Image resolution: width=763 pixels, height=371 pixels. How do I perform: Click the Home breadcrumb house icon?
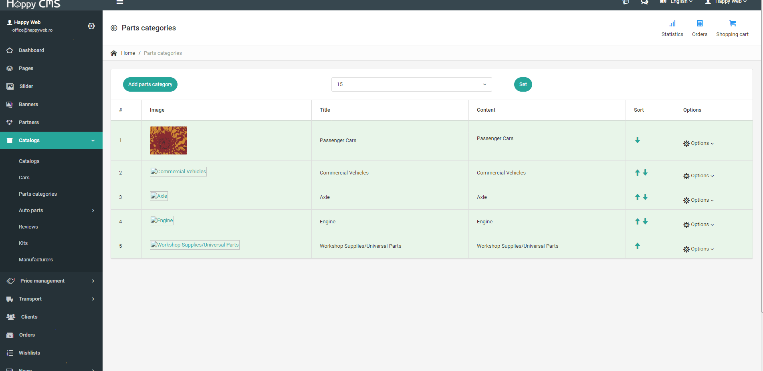click(114, 53)
